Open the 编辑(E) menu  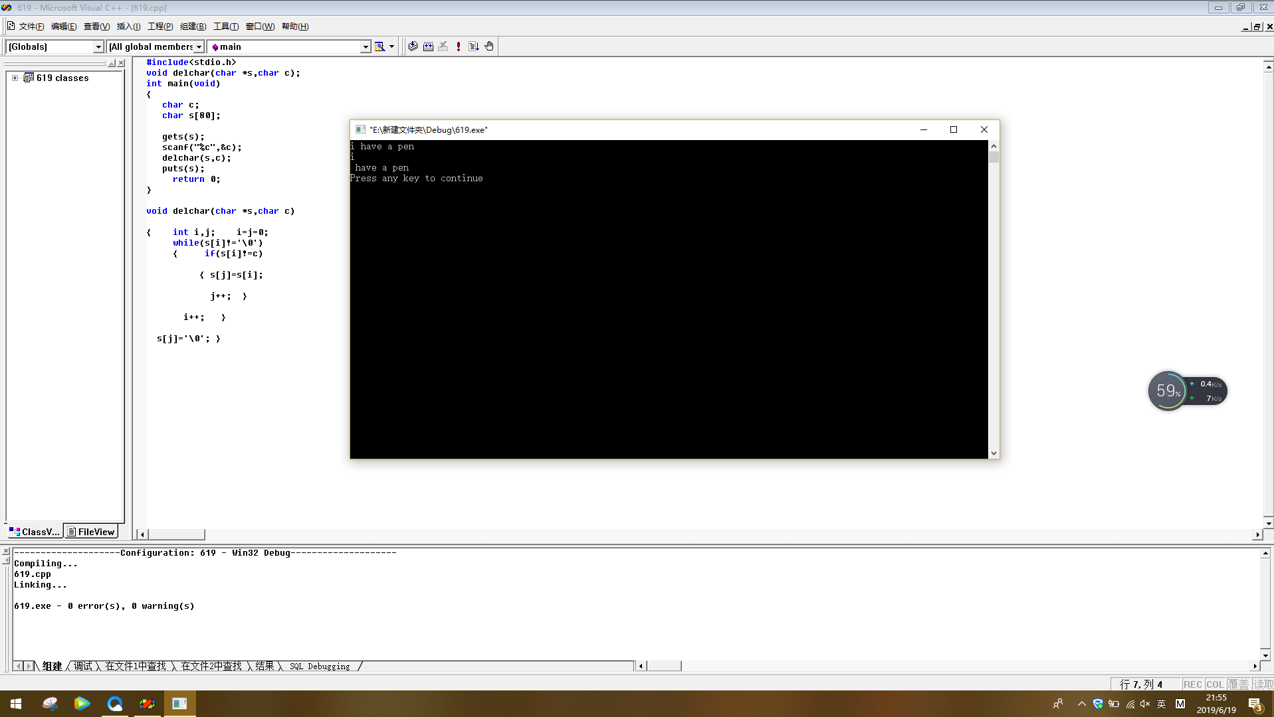64,27
